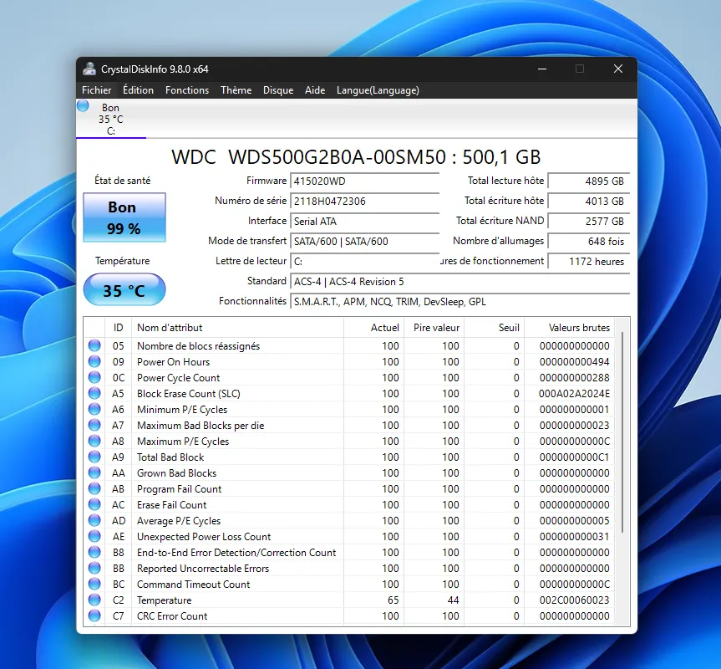Click the transfer mode field SATA/600 | SATA/600
The height and width of the screenshot is (669, 721).
364,241
